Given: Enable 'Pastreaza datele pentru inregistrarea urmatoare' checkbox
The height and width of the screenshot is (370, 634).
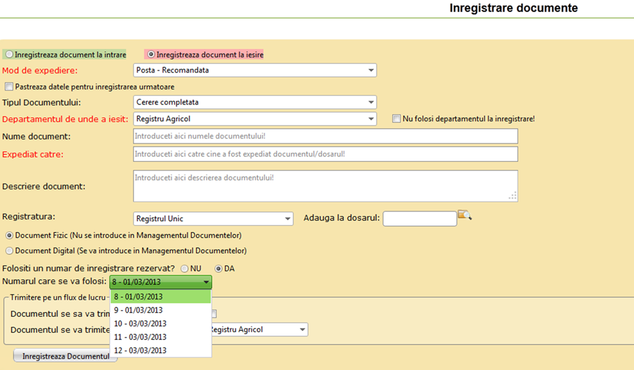Looking at the screenshot, I should pos(9,87).
